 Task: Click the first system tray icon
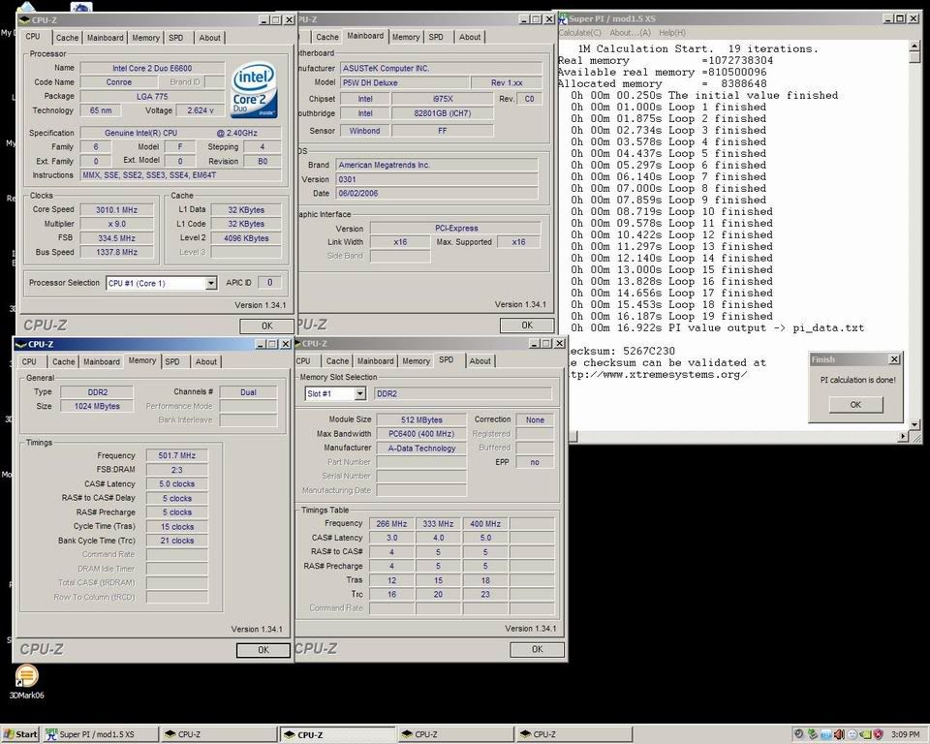click(799, 734)
